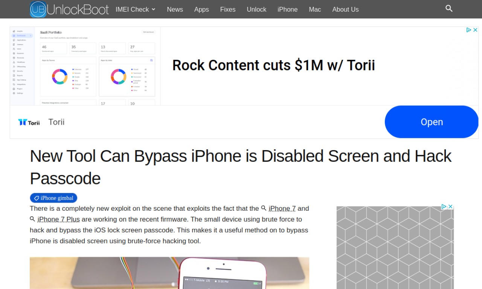Close the Torii banner ad
The image size is (482, 289).
point(475,30)
